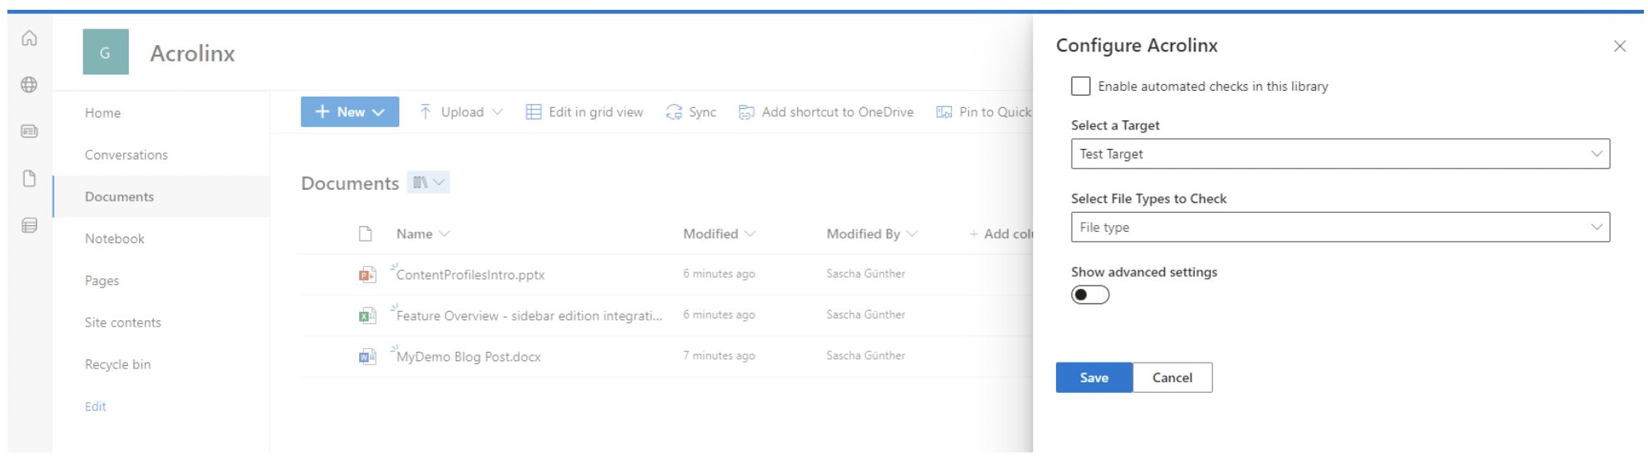This screenshot has height=465, width=1648.
Task: Enable automated checks in this library checkbox
Action: pos(1081,86)
